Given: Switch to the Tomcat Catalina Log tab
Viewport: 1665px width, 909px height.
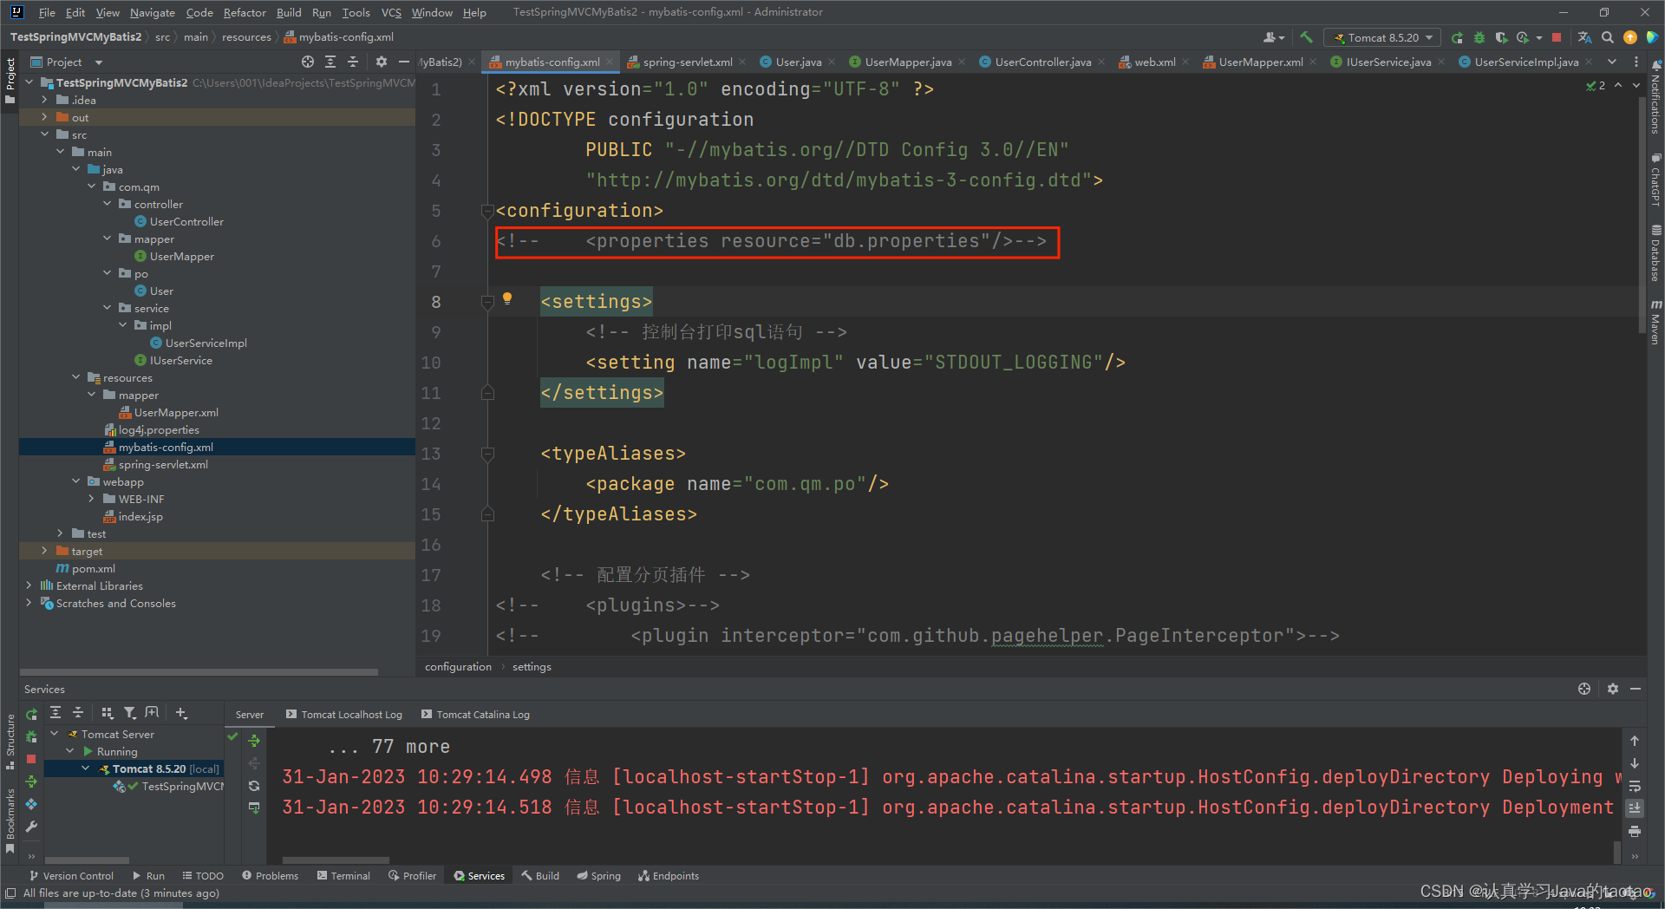Looking at the screenshot, I should pos(482,714).
